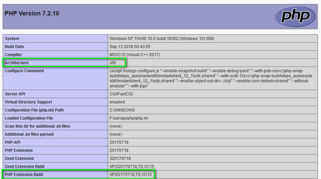Viewport: 321px width, 179px height.
Task: Select '(none)' in the Scan this dir row
Action: (x=116, y=126)
